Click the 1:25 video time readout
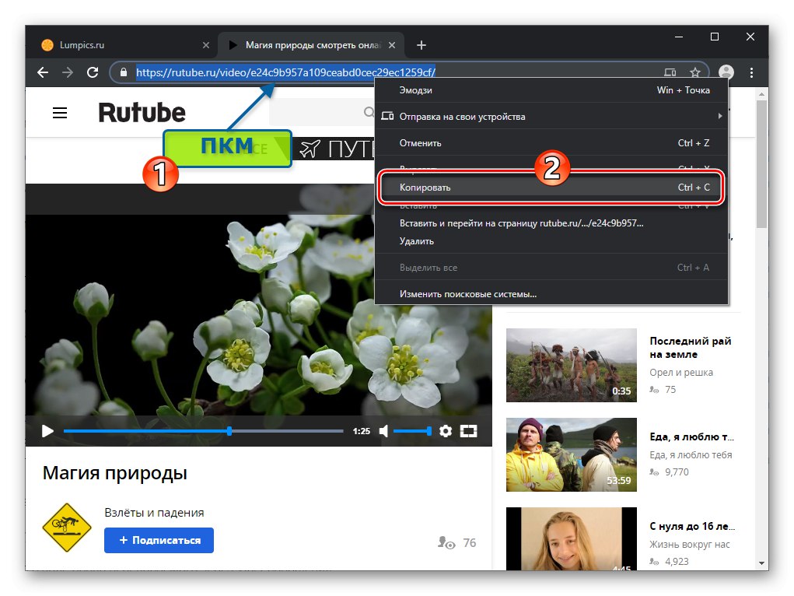Viewport: 794px width, 596px height. [x=362, y=431]
